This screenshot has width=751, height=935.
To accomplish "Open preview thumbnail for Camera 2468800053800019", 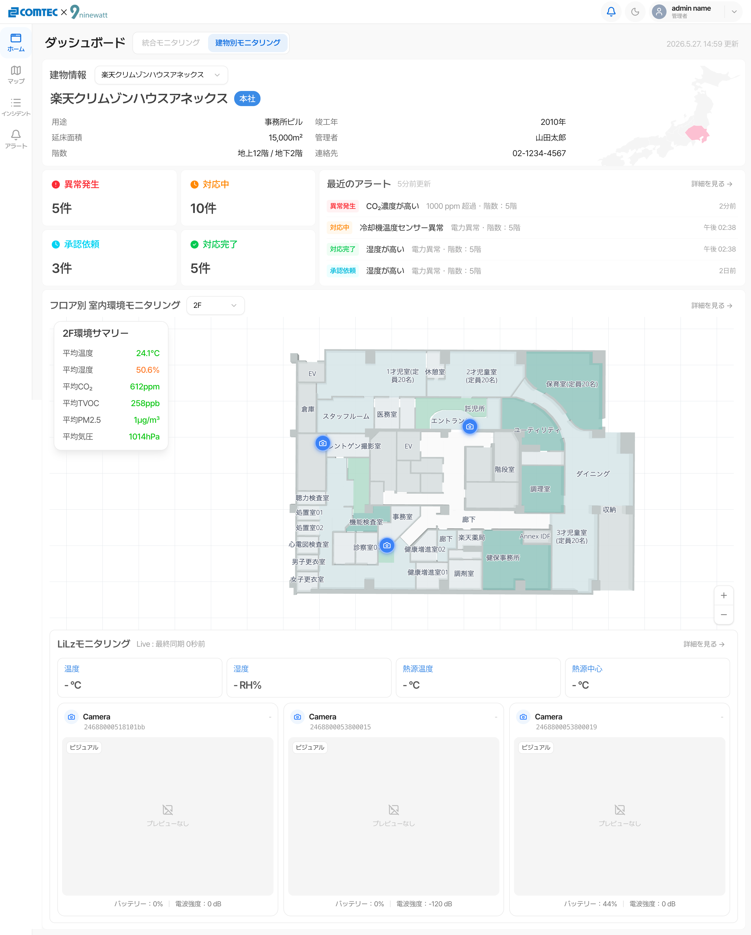I will 620,816.
